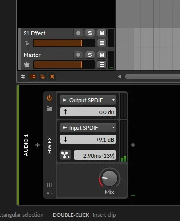180x221 pixels.
Task: Toggle the orange effect tracks arrow icon
Action: (x=43, y=77)
